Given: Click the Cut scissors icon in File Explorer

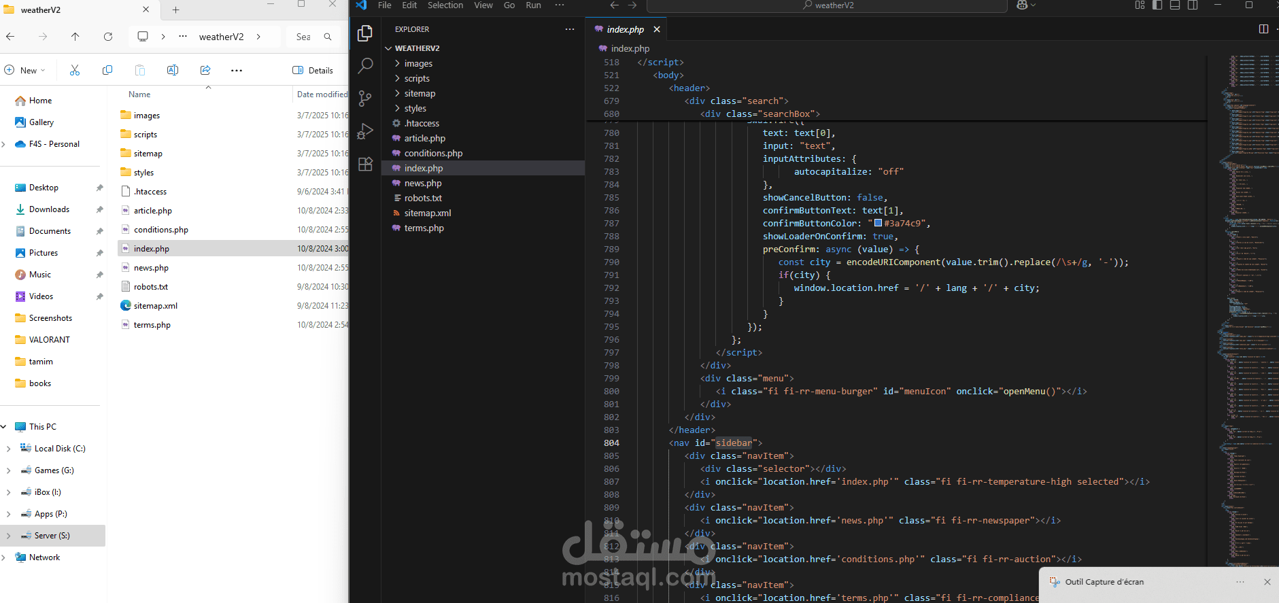Looking at the screenshot, I should click(x=75, y=70).
